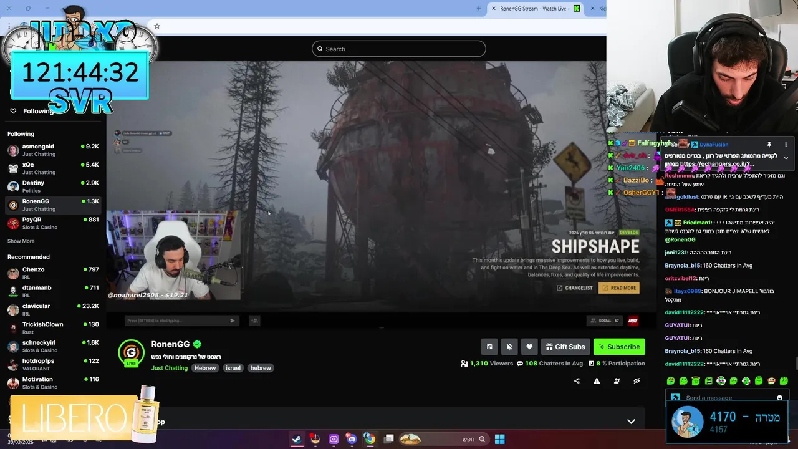798x449 pixels.
Task: Select RonenGG in Following list
Action: pyautogui.click(x=53, y=205)
